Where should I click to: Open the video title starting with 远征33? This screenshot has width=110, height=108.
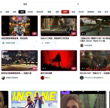point(55,38)
